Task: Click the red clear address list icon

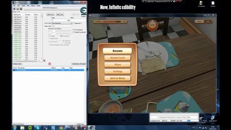Action: 50,64
